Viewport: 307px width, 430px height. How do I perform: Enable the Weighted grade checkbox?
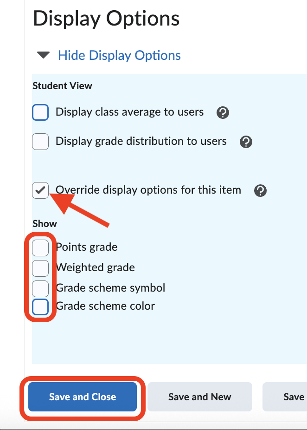click(40, 268)
